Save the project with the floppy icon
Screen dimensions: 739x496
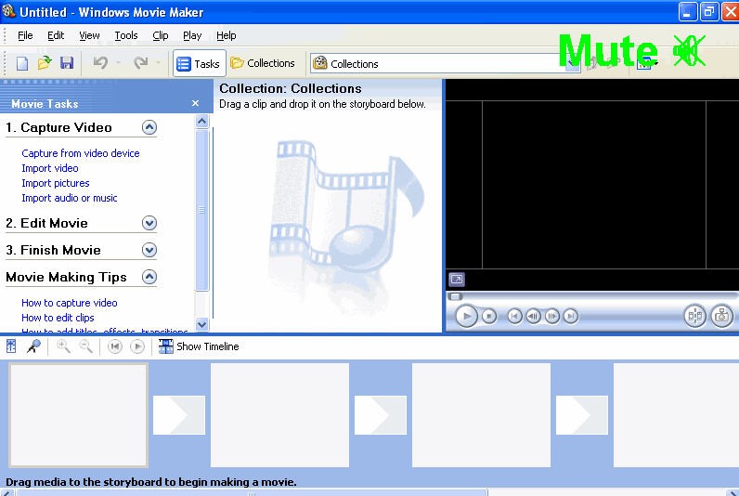pyautogui.click(x=67, y=63)
